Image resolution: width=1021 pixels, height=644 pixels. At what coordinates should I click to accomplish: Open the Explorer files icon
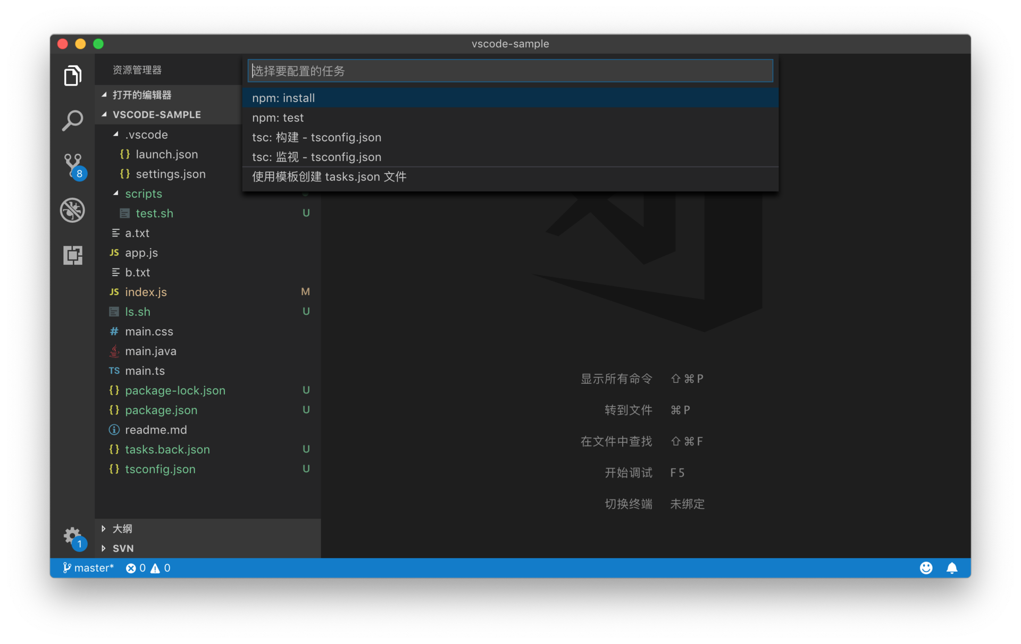[x=72, y=76]
